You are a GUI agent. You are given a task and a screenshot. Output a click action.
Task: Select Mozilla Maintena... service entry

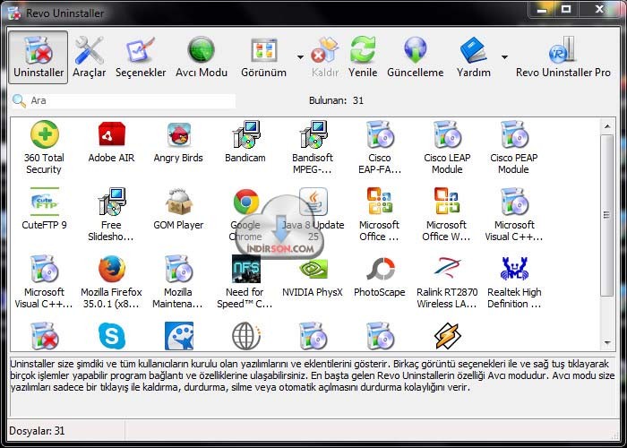(178, 282)
